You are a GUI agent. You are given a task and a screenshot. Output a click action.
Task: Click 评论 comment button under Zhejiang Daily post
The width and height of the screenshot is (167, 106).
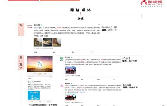[73, 52]
